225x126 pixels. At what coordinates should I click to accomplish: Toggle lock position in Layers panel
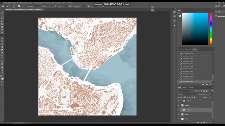click(190, 97)
